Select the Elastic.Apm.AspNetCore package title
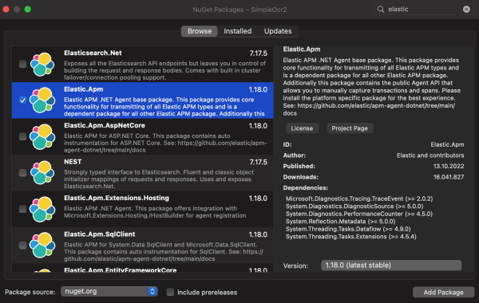This screenshot has height=303, width=479. coord(105,125)
